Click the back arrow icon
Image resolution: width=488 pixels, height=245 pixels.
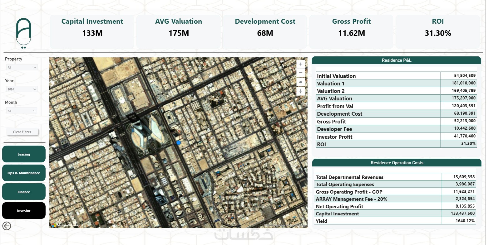[x=7, y=226]
